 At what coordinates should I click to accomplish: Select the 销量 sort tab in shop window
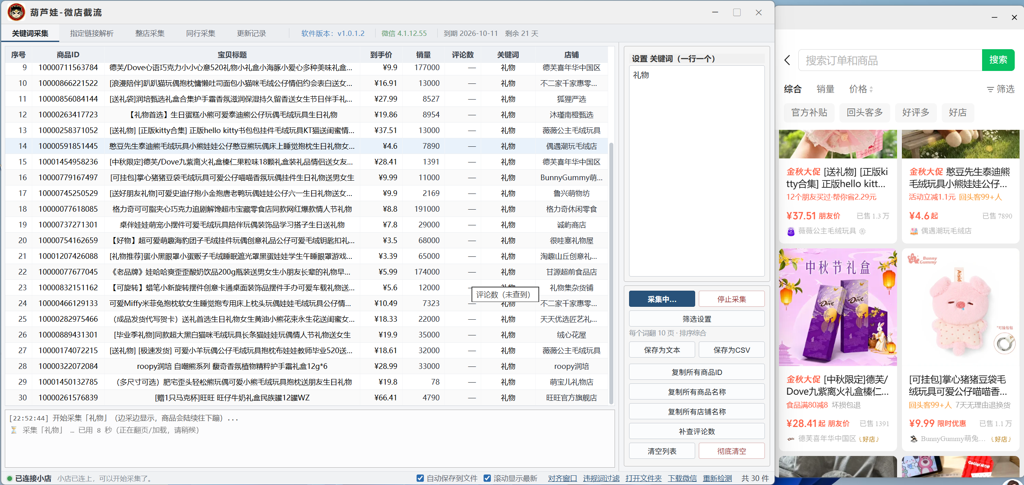tap(825, 89)
